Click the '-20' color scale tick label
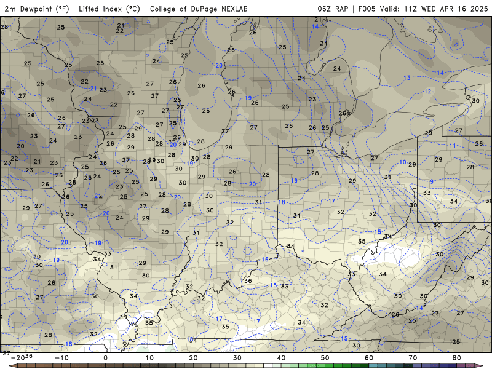Image resolution: width=492 pixels, height=369 pixels. point(17,358)
